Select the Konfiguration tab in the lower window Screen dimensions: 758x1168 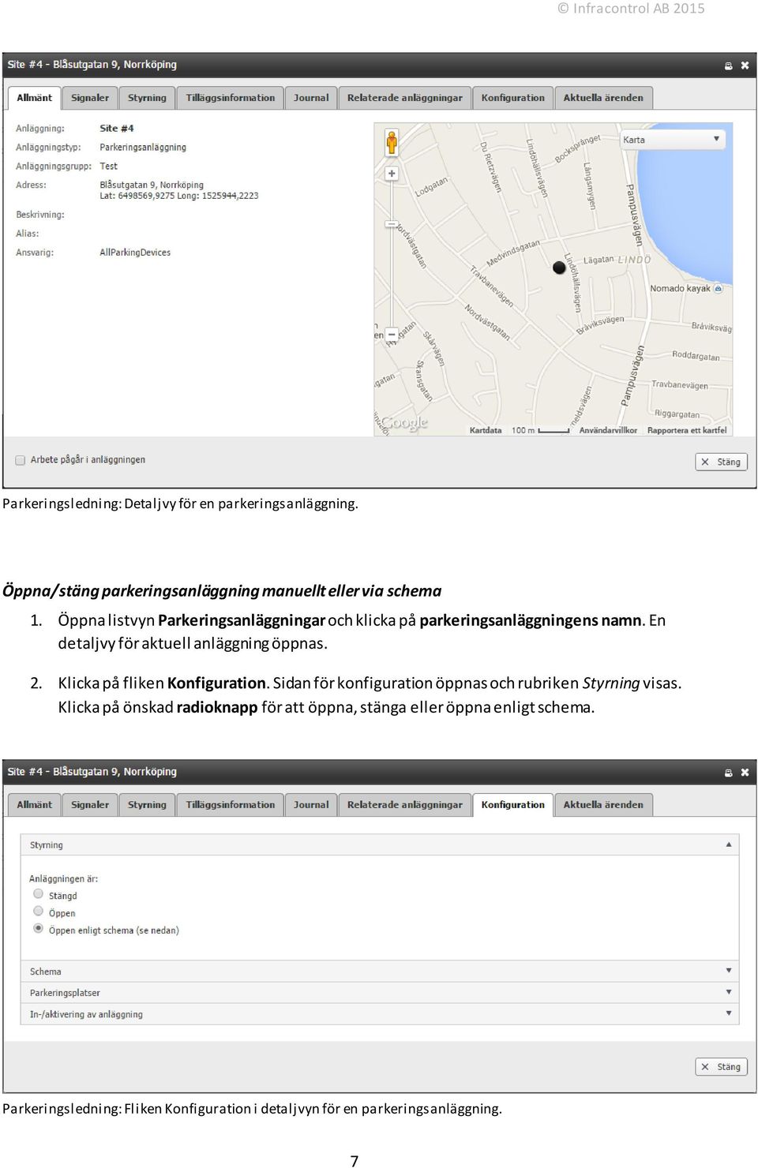(513, 805)
